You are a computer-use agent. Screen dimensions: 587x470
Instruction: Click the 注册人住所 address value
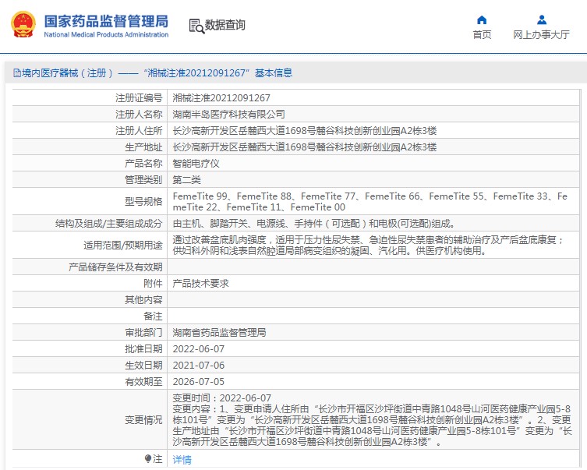click(305, 131)
